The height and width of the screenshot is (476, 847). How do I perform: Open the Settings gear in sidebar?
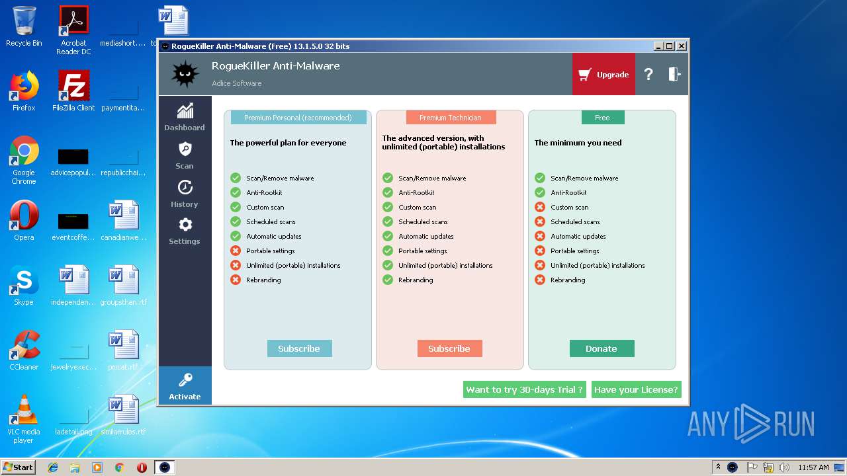coord(185,231)
